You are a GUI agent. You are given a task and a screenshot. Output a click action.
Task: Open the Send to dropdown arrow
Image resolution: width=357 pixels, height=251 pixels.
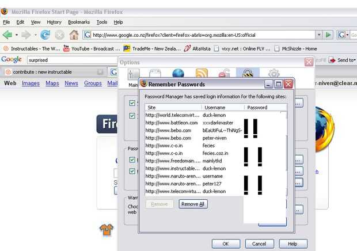pyautogui.click(x=355, y=60)
